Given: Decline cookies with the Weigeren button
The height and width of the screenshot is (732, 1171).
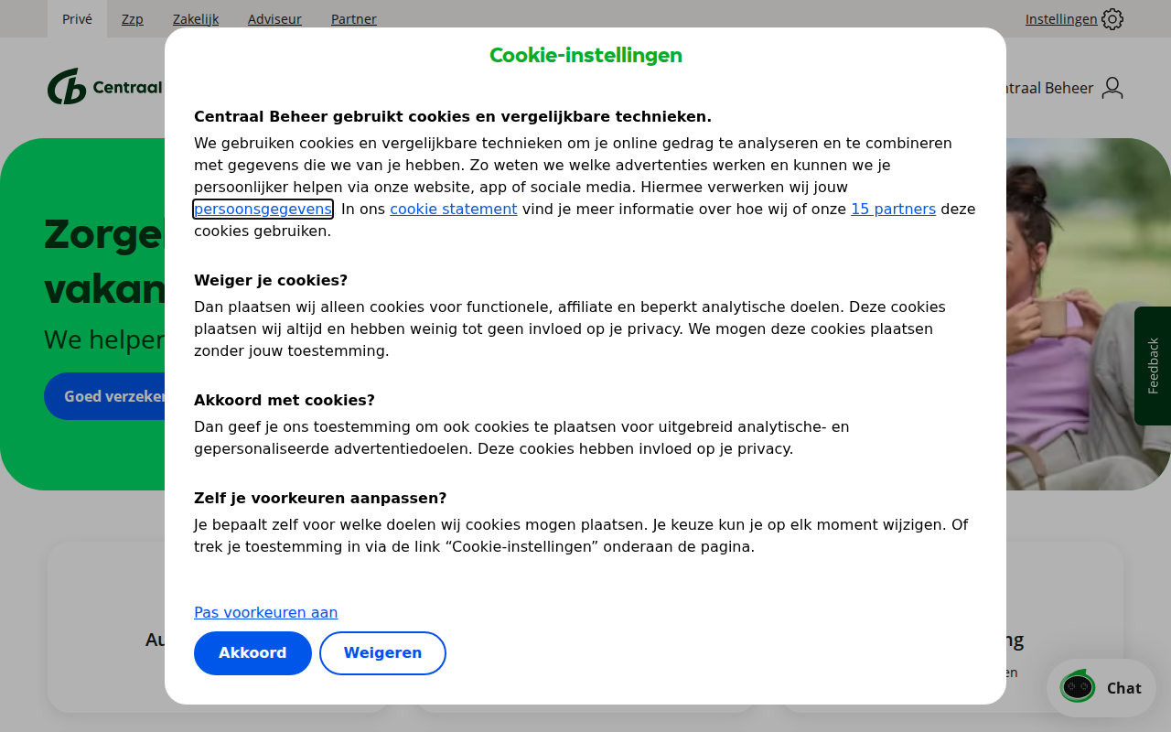Looking at the screenshot, I should point(382,653).
